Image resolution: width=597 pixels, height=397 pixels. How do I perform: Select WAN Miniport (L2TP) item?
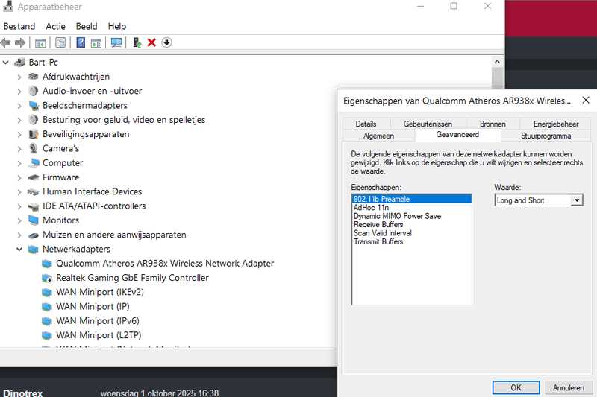(x=99, y=335)
